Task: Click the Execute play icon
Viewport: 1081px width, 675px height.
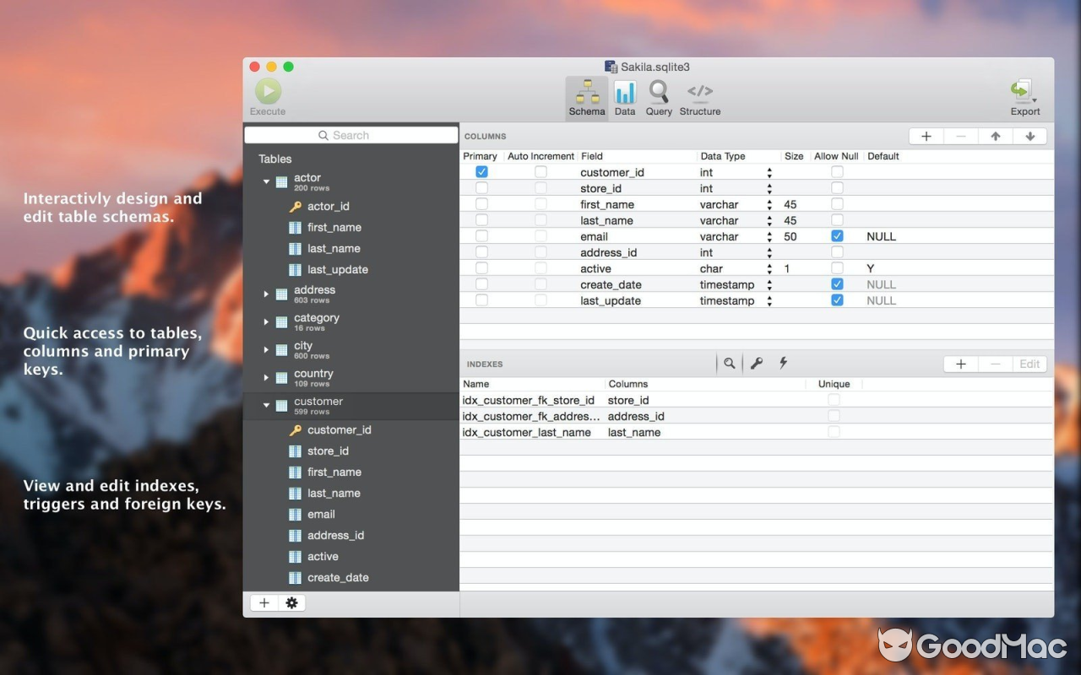Action: (x=268, y=88)
